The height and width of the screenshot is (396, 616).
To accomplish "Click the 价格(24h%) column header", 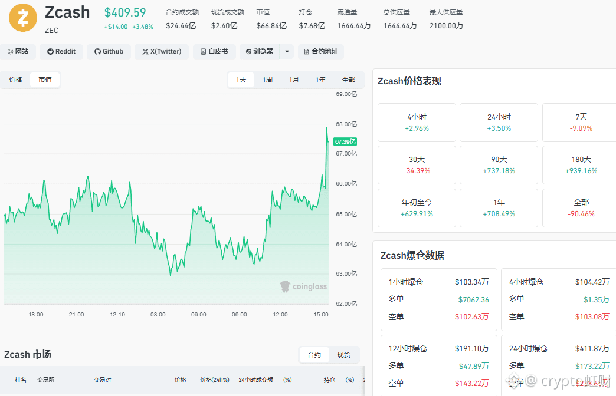I will (x=215, y=380).
